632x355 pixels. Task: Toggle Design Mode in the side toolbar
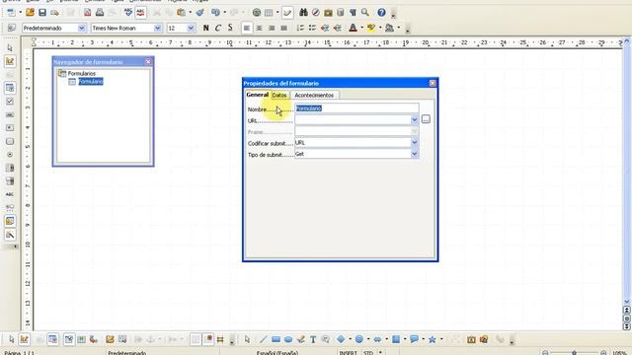[10, 61]
